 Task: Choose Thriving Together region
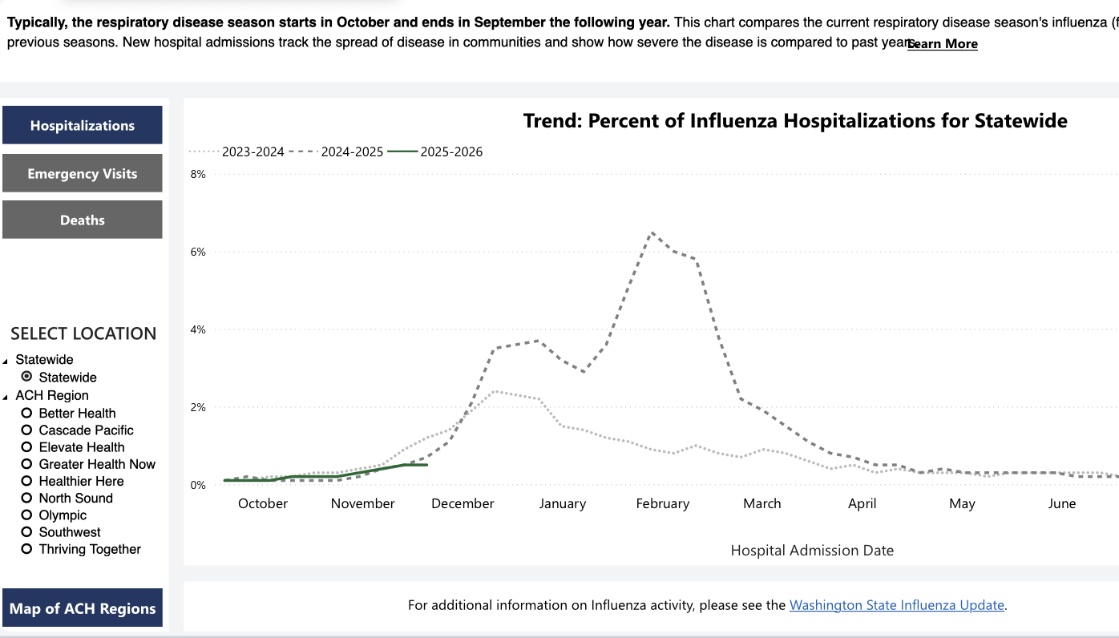pos(27,548)
